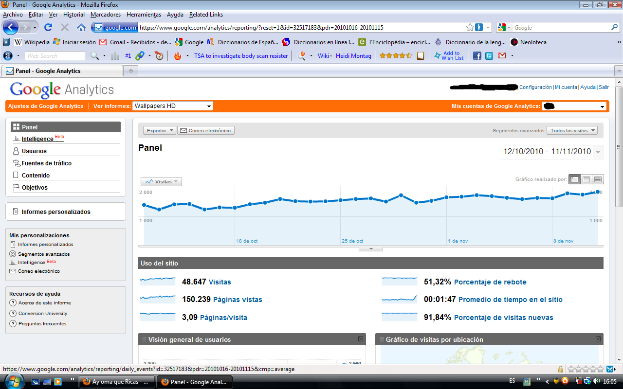Viewport: 623px width, 389px height.
Task: Click the Alexa hot flame icon
Action: [x=178, y=56]
